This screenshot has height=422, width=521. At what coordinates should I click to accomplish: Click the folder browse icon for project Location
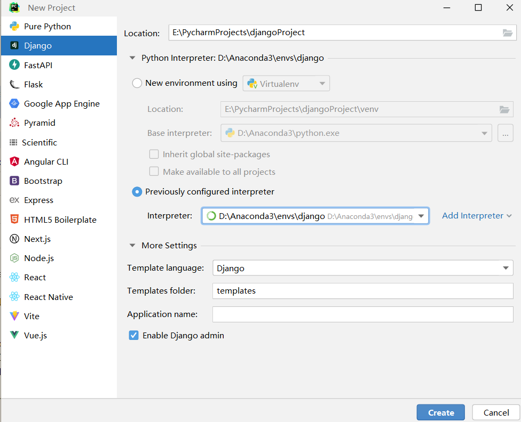pyautogui.click(x=507, y=33)
